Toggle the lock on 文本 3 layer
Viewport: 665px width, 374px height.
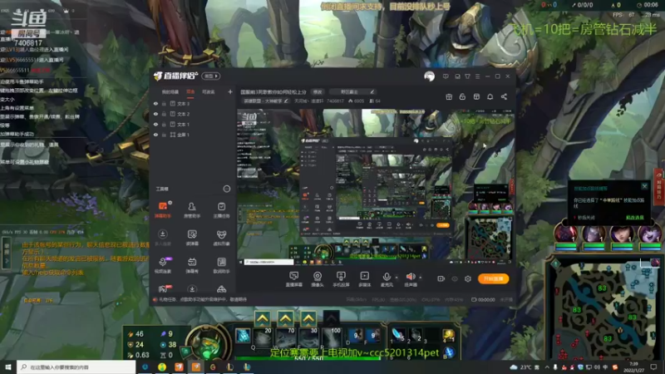[x=164, y=103]
